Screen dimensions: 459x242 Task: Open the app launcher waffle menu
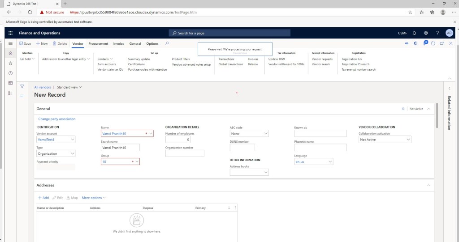11,33
